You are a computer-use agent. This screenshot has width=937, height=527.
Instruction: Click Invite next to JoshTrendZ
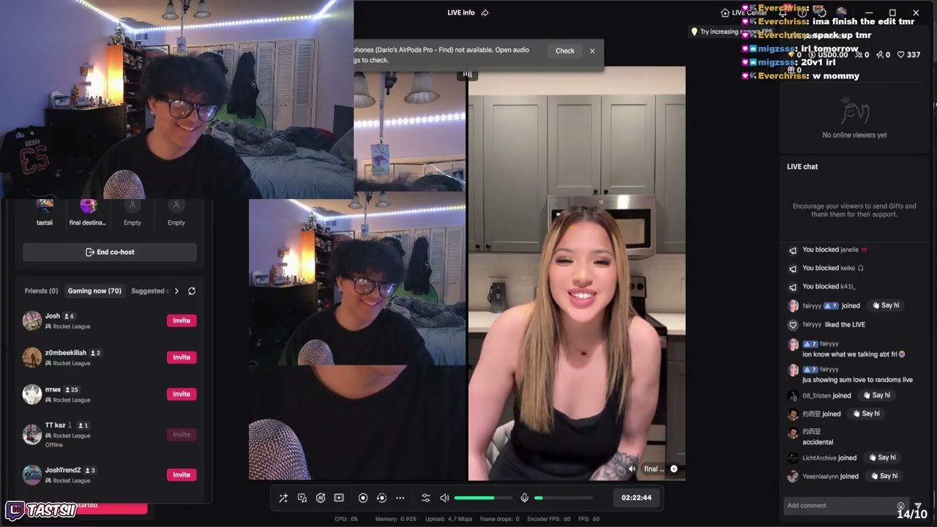[x=182, y=474]
